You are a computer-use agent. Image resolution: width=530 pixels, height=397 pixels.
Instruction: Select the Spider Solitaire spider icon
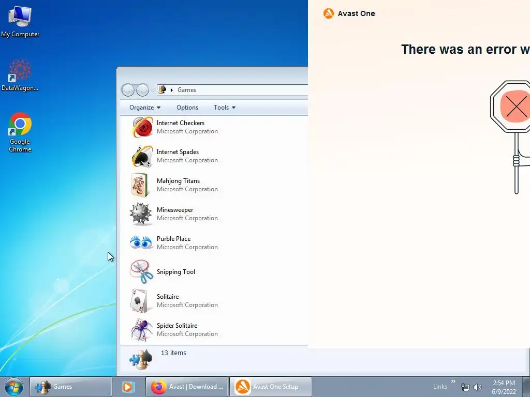141,329
